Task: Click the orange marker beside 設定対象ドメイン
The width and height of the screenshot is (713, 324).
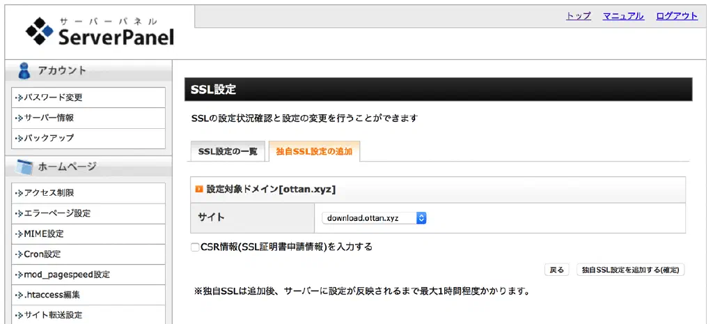Action: (x=199, y=189)
